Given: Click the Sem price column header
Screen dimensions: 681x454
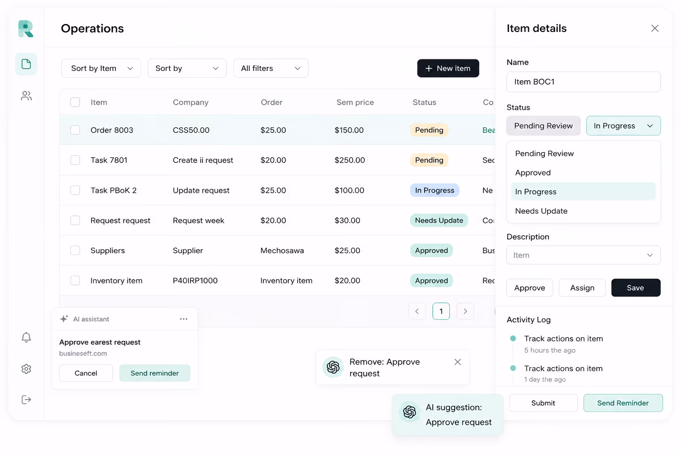Looking at the screenshot, I should 355,102.
